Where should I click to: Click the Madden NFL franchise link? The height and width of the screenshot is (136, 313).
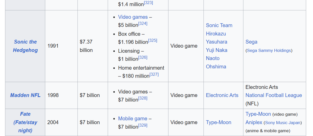point(25,95)
